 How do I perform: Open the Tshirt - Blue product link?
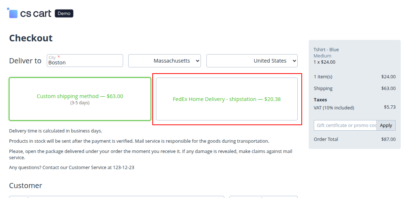click(326, 50)
